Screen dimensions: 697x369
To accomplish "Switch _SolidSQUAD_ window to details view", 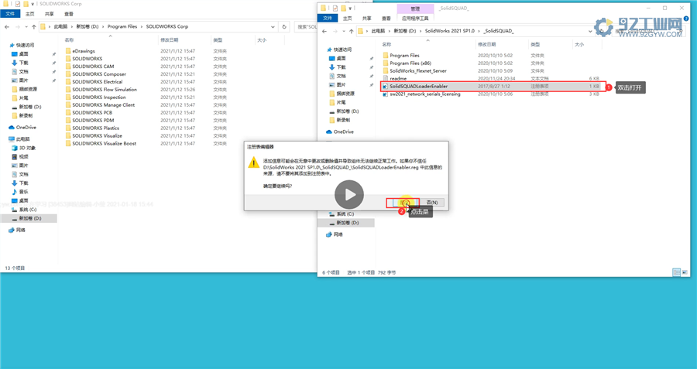I will 675,272.
